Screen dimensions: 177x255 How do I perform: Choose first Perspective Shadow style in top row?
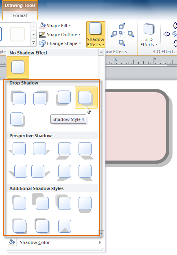17,149
